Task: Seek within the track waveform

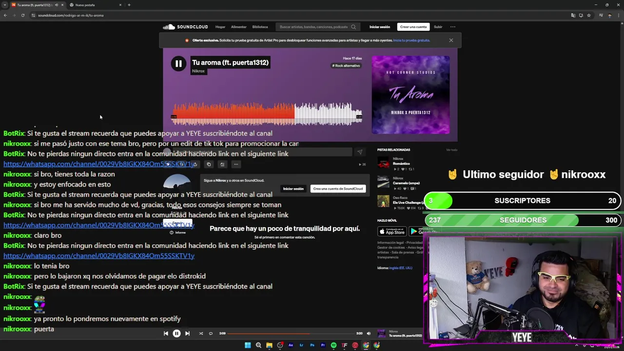Action: click(268, 114)
